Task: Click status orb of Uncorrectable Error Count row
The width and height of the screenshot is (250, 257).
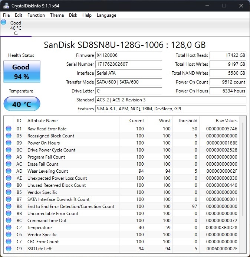Action: [x=9, y=213]
